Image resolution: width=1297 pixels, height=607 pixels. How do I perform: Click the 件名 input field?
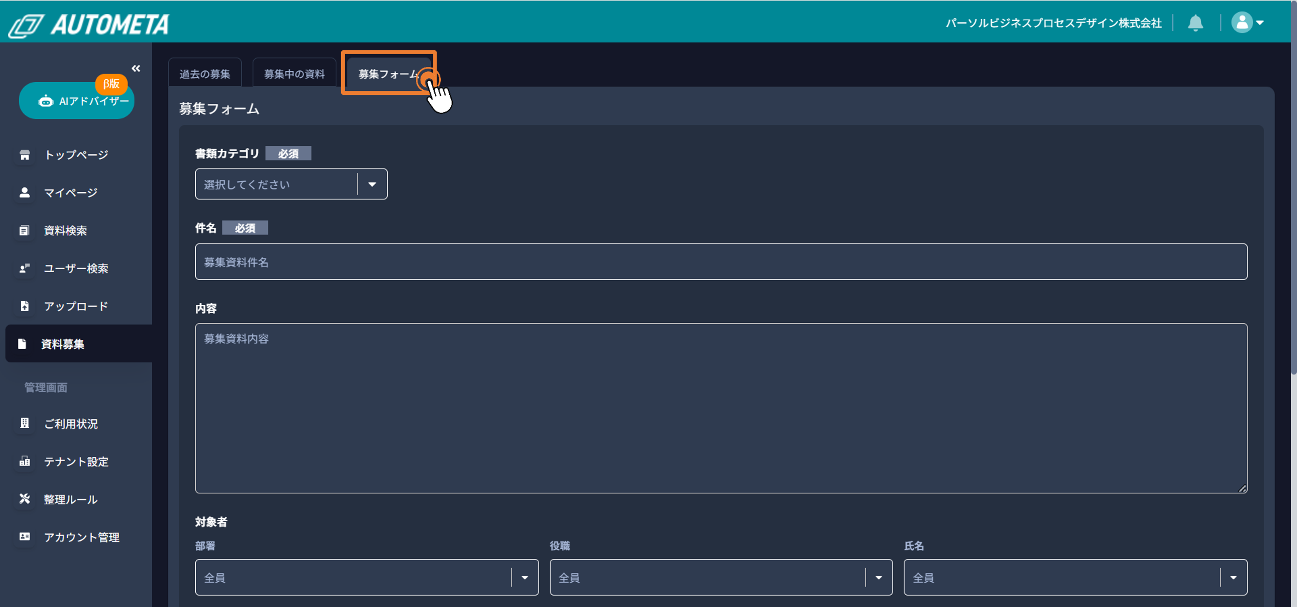pyautogui.click(x=721, y=262)
